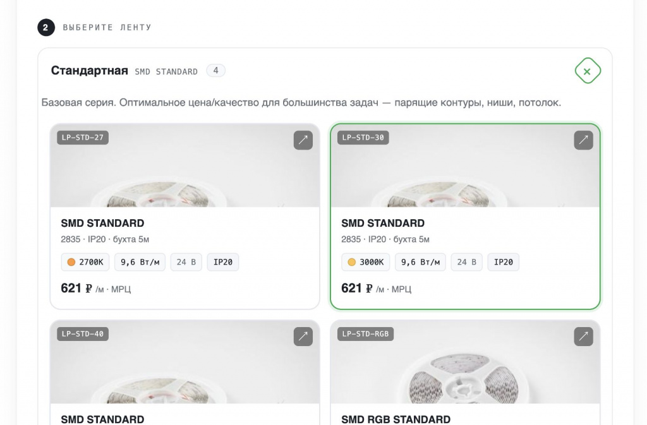Screen dimensions: 647x425
Task: Select the highlighted LP-STD-30 tape card
Action: 466,217
